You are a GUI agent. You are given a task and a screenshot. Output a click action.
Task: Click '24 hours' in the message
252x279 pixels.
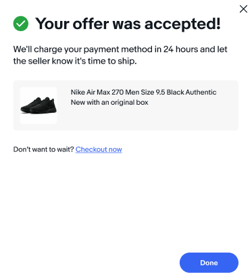coord(180,49)
